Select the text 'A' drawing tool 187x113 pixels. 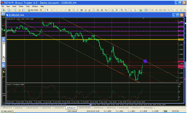click(77, 10)
